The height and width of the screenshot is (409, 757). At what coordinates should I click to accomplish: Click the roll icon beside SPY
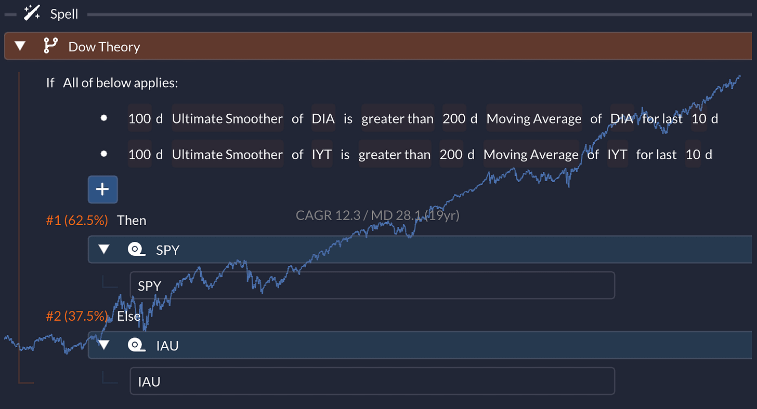coord(136,250)
